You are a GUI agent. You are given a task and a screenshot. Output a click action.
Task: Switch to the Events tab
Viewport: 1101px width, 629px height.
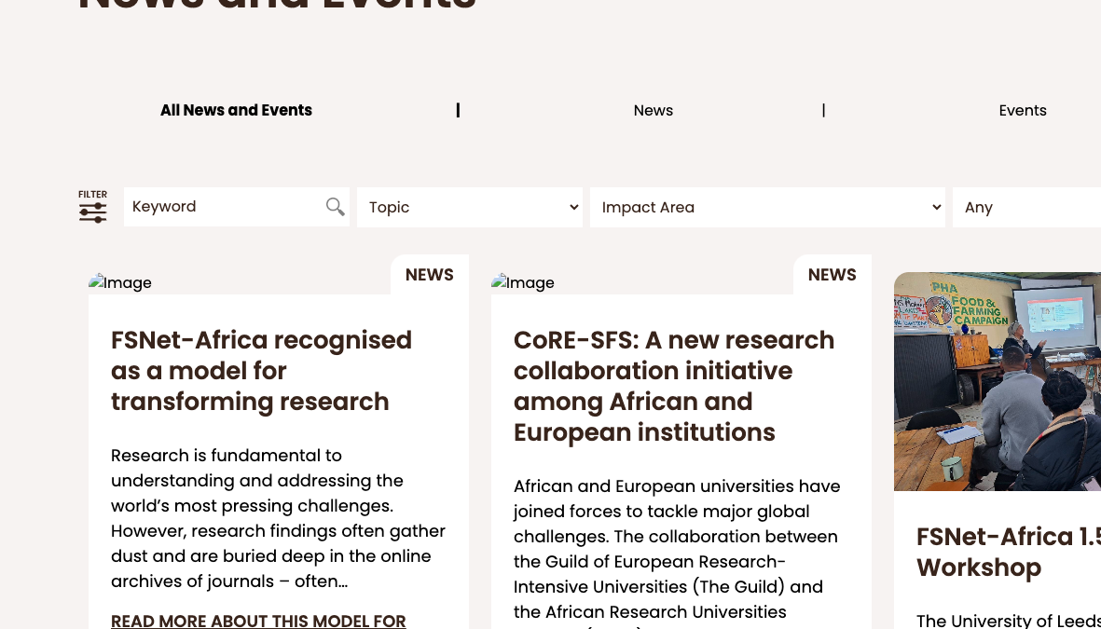pos(1022,110)
